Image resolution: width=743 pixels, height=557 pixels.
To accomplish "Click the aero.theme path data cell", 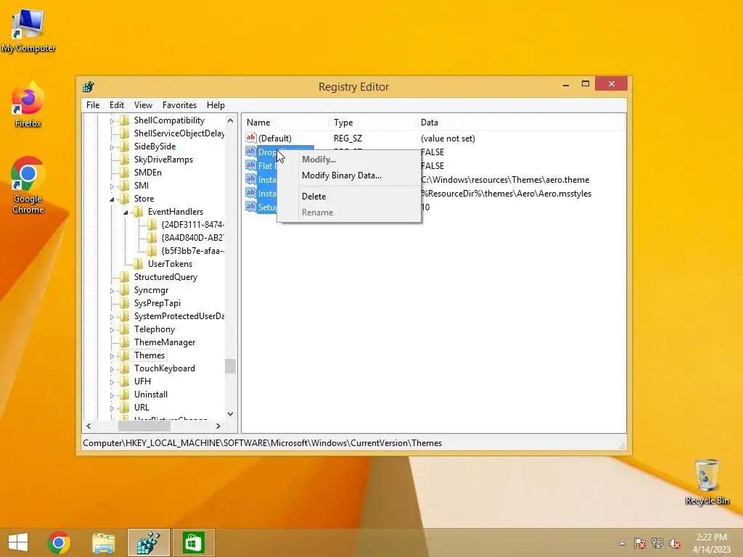I will click(x=505, y=180).
